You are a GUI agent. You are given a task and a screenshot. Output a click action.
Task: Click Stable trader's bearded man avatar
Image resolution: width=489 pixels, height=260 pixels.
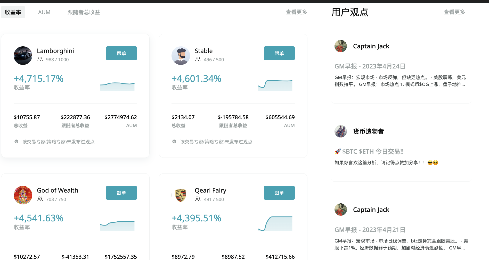pos(181,56)
